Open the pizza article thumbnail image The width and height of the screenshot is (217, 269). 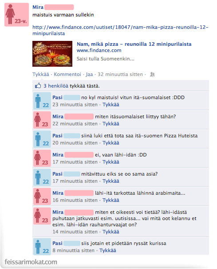(52, 54)
